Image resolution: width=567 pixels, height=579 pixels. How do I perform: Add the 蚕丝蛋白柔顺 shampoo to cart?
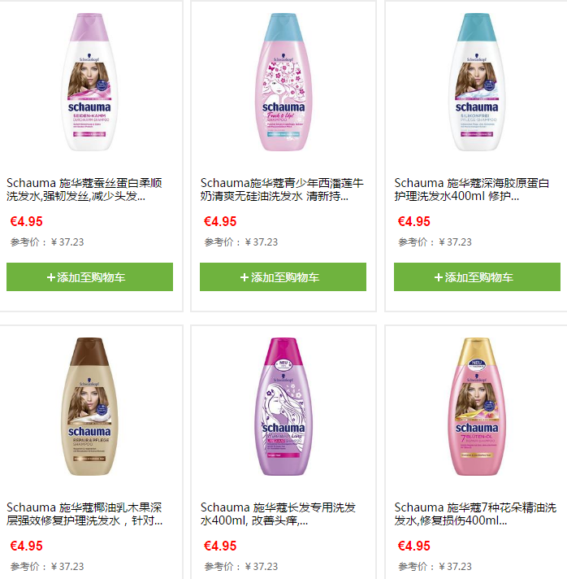89,277
